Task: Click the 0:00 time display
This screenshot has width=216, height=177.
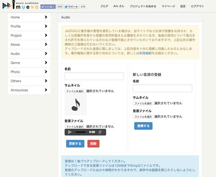Action: [92, 132]
